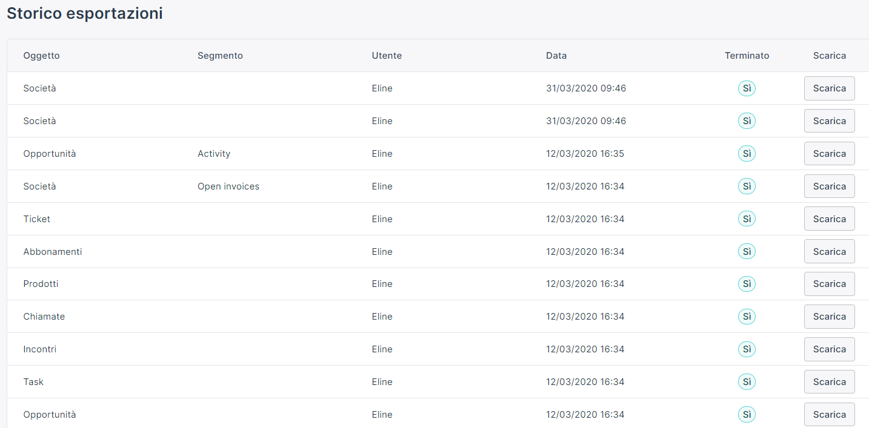Click Eline in the Open invoices row
Screen dimensions: 869x428
point(382,186)
